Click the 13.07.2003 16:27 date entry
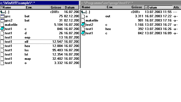Viewport: 181px width, 102px height. coord(158,25)
